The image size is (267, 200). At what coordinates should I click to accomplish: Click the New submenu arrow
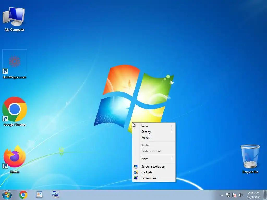[x=172, y=159]
